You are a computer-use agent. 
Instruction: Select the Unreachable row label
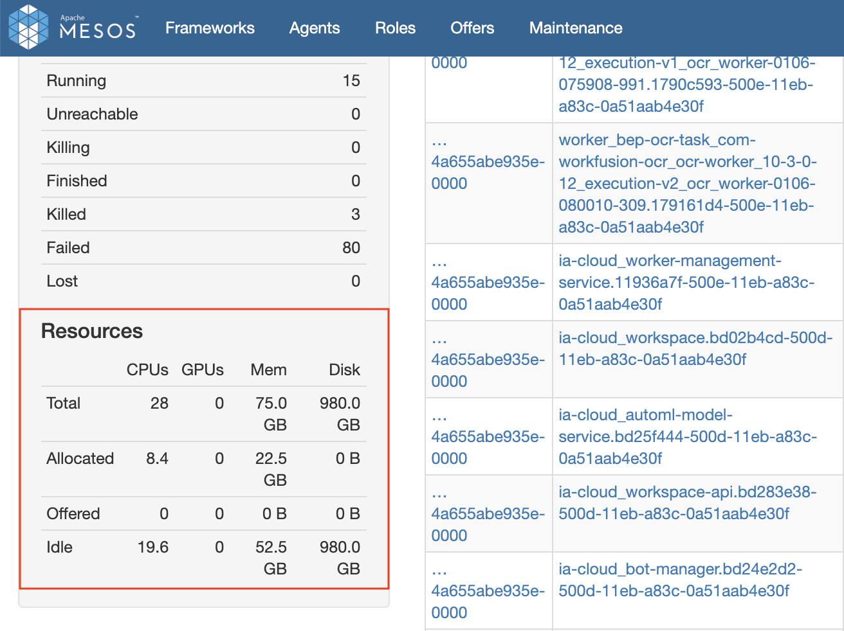(92, 114)
